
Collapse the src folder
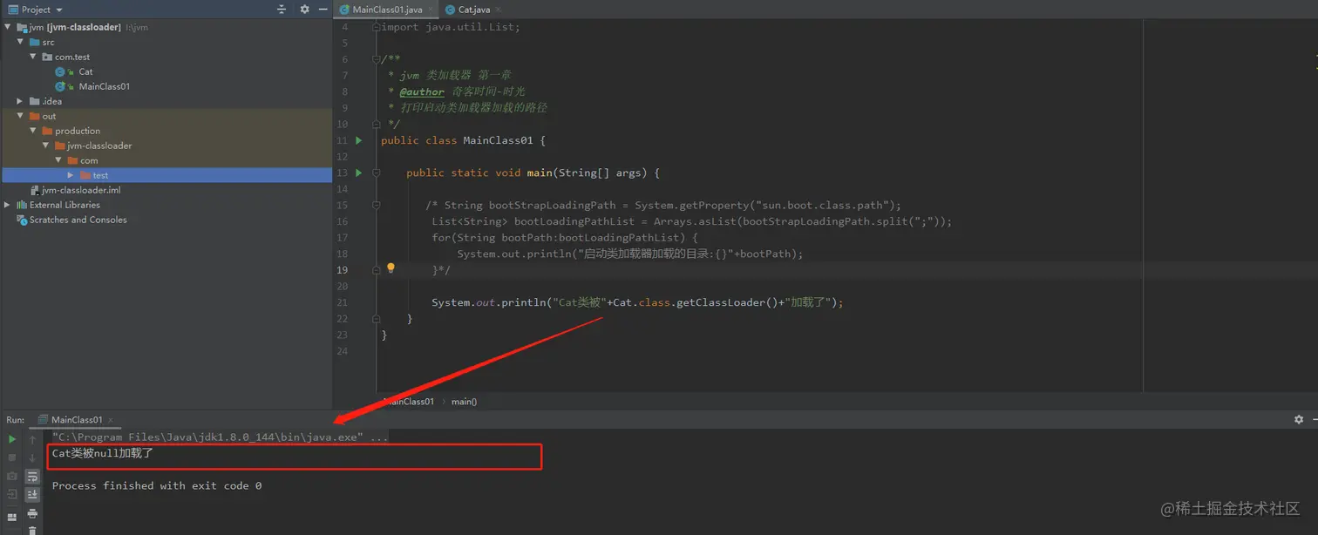pyautogui.click(x=20, y=42)
